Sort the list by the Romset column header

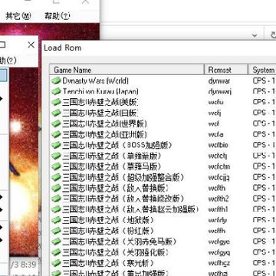pyautogui.click(x=226, y=70)
